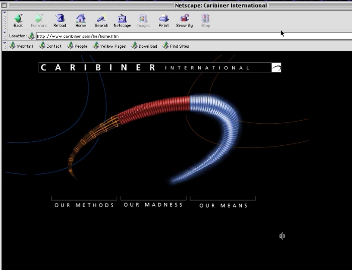
Task: Click the Caribiner International header banner
Action: pos(159,67)
